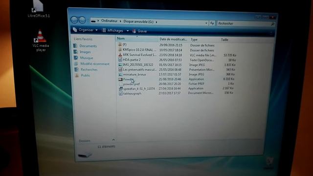Sort by Date de modification column header
Viewport: 313px width, 176px height.
(173, 39)
